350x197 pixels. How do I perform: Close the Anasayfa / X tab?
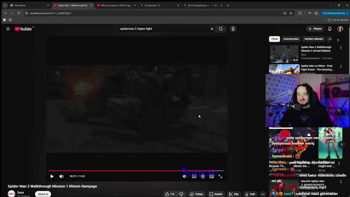[178, 5]
